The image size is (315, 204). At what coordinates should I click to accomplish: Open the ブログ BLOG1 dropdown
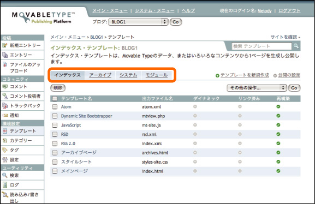pos(138,22)
